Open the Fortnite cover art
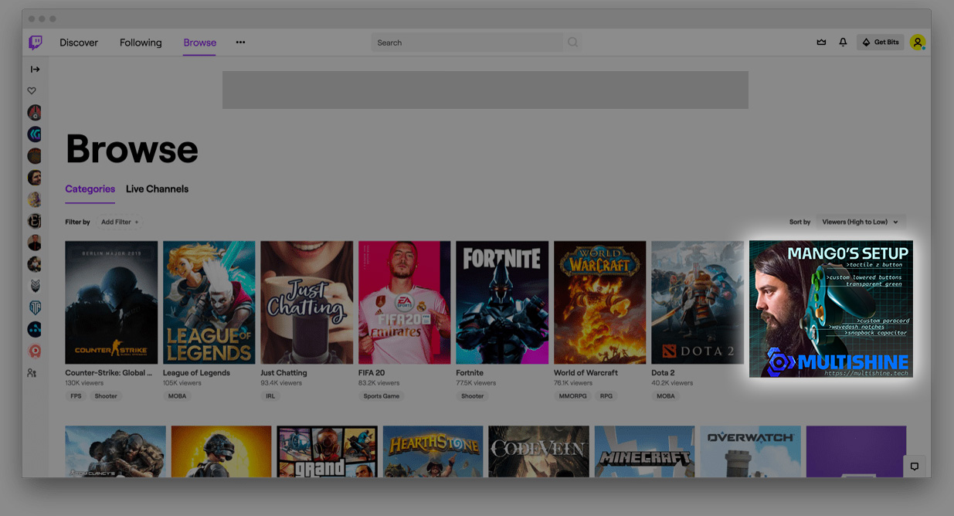 pyautogui.click(x=502, y=303)
